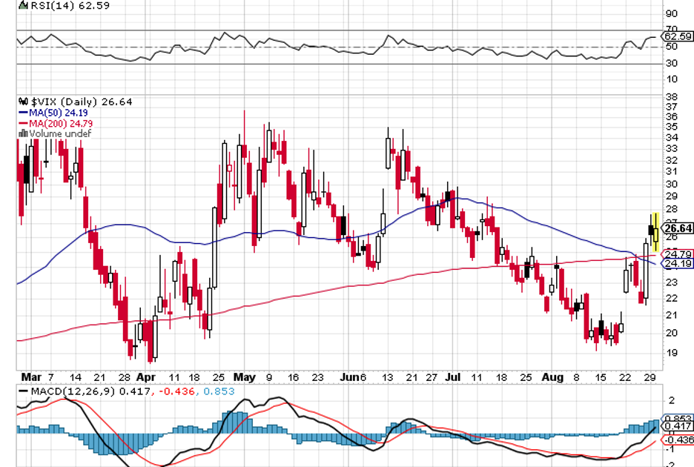Viewport: 694px width, 467px height.
Task: Click the blue MA(50) line marker in legend
Action: 23,113
